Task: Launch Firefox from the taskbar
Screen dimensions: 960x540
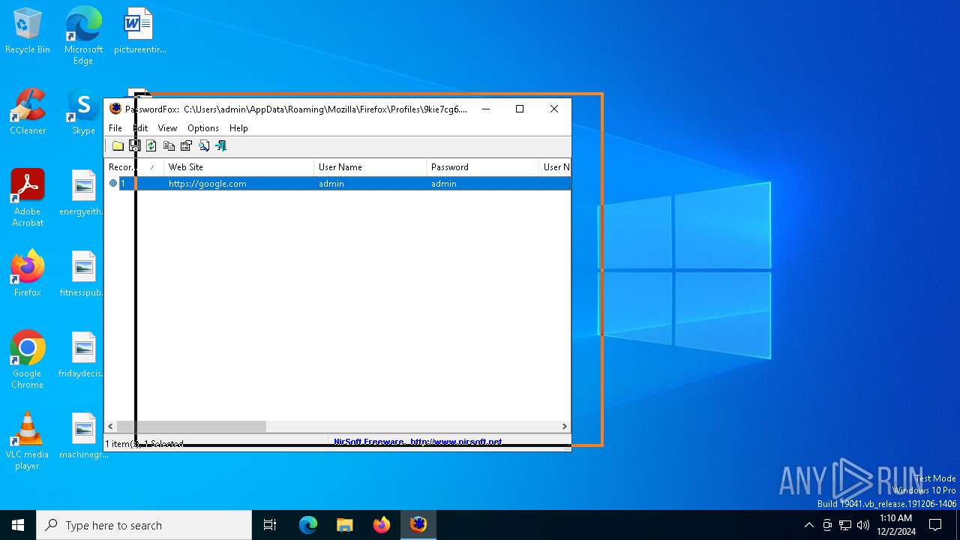Action: (x=382, y=525)
